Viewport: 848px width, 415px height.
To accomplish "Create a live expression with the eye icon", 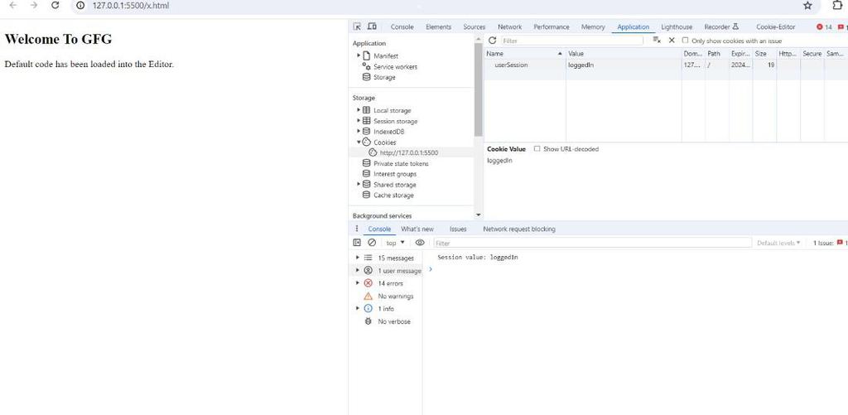I will click(x=420, y=243).
